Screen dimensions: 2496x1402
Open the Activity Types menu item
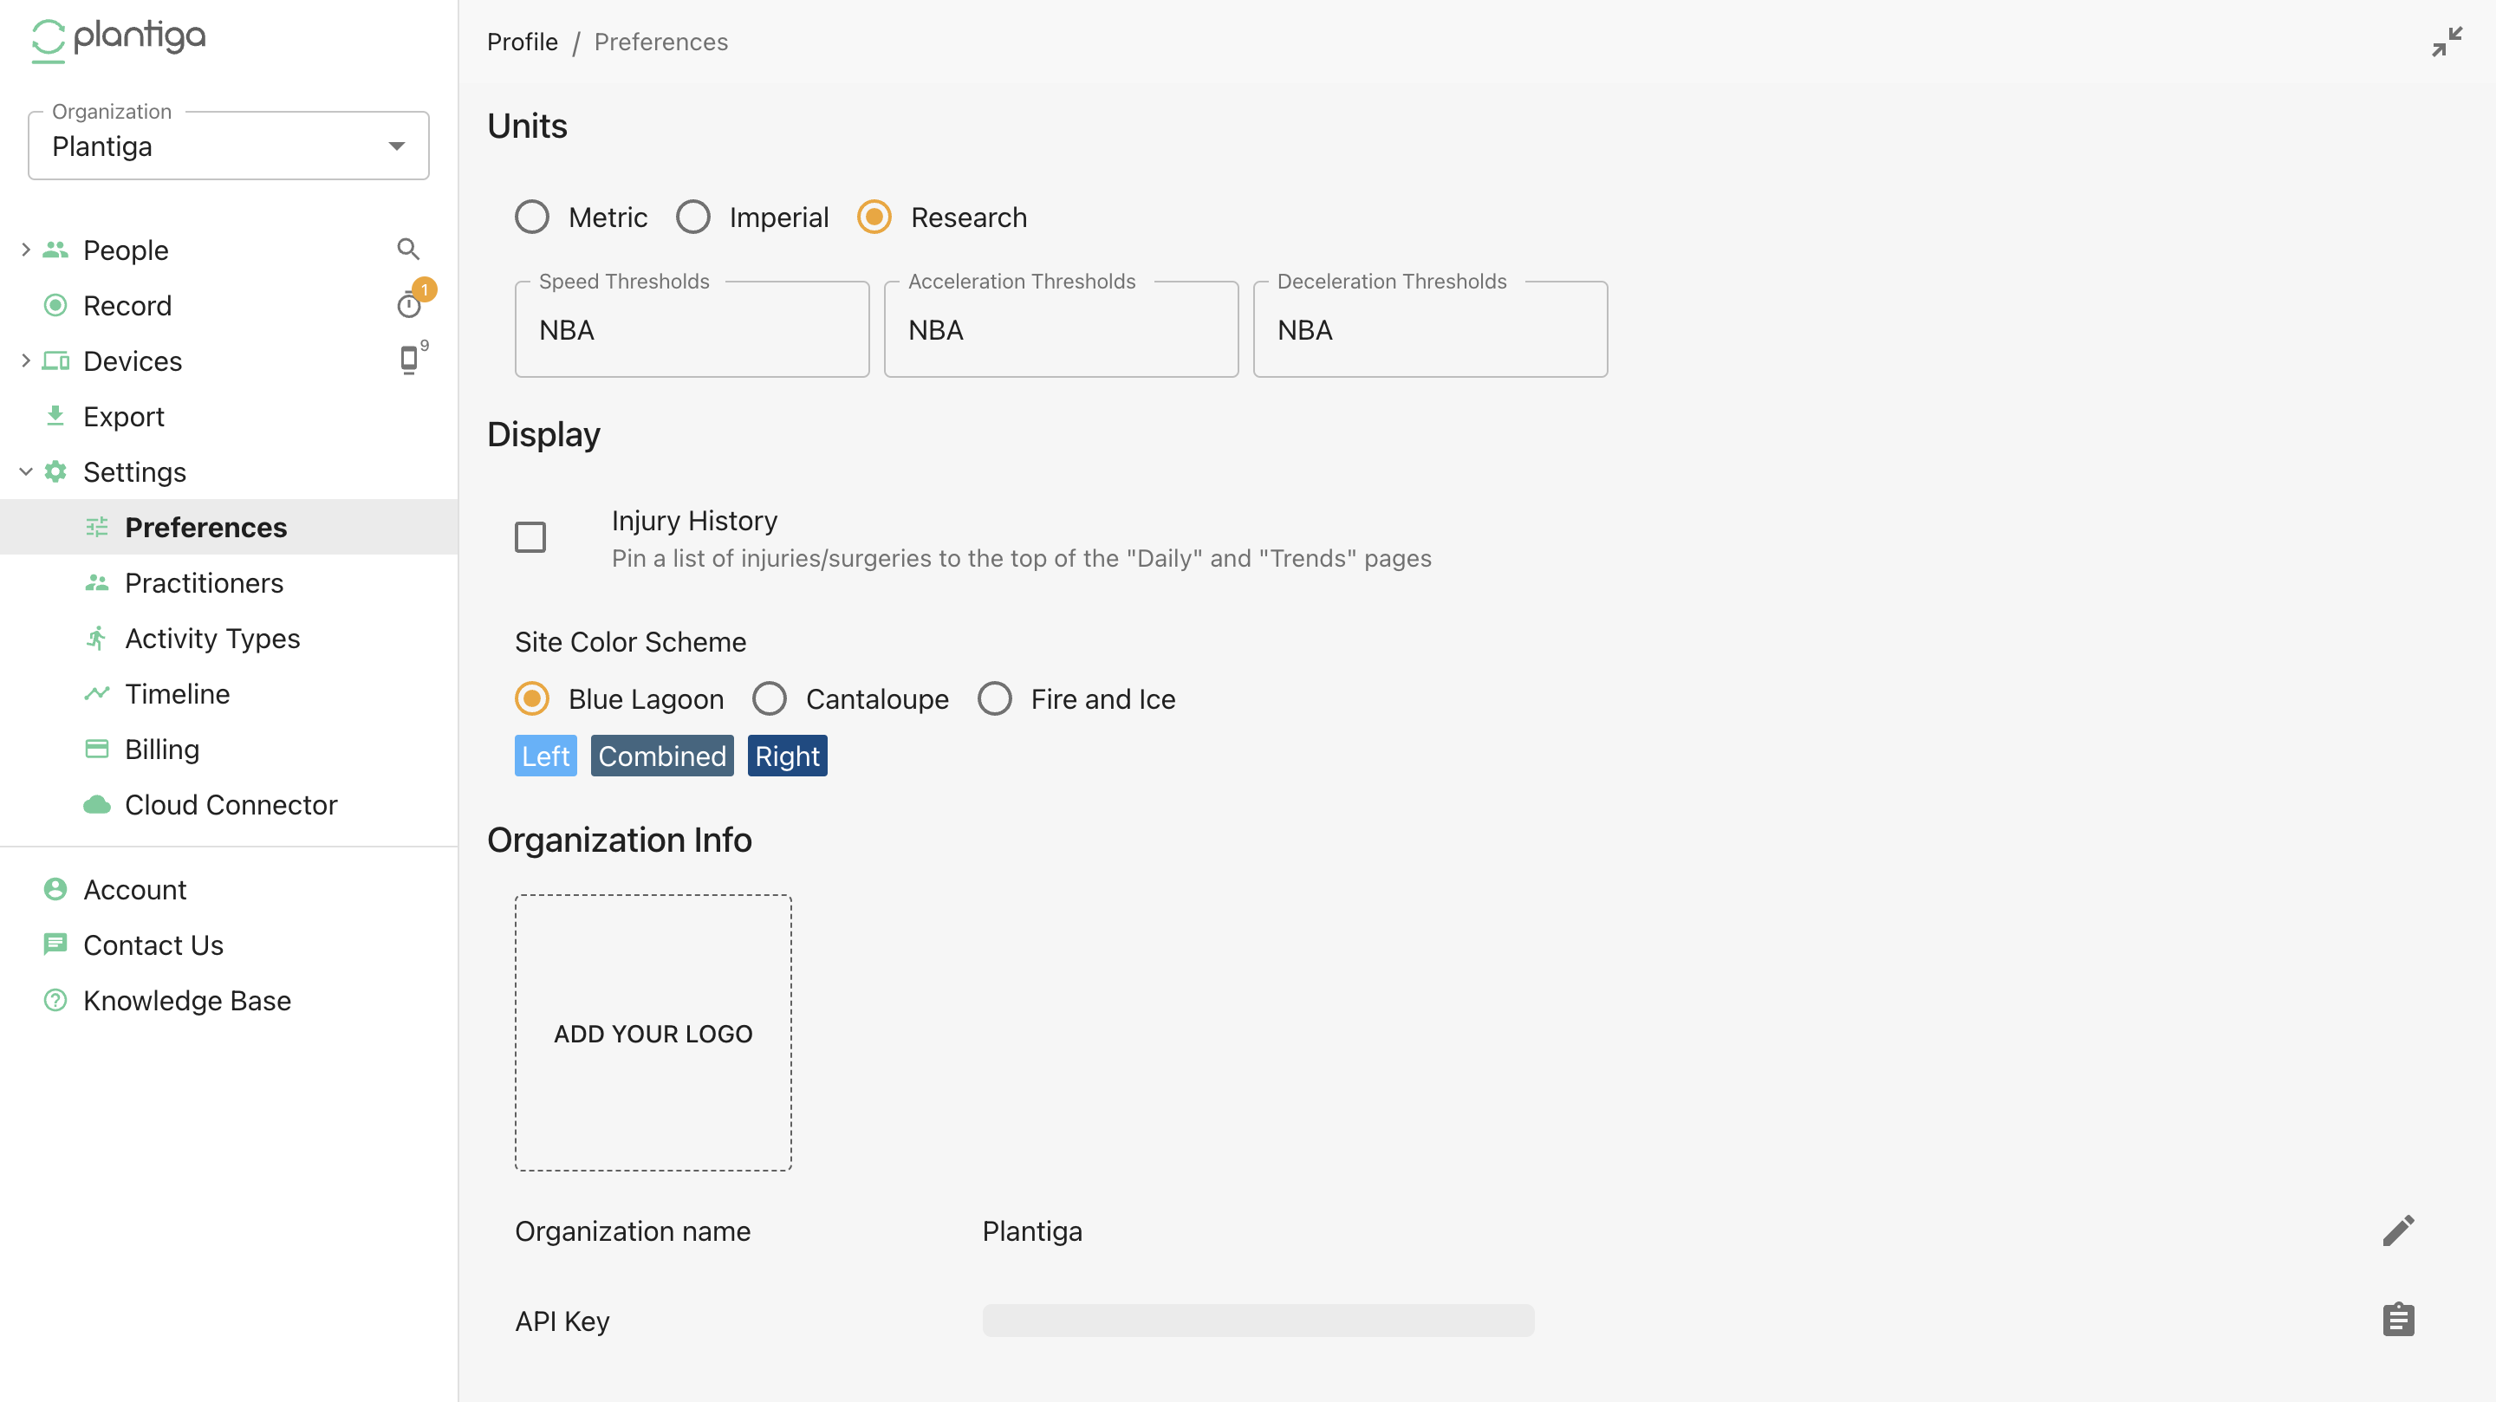pos(212,638)
